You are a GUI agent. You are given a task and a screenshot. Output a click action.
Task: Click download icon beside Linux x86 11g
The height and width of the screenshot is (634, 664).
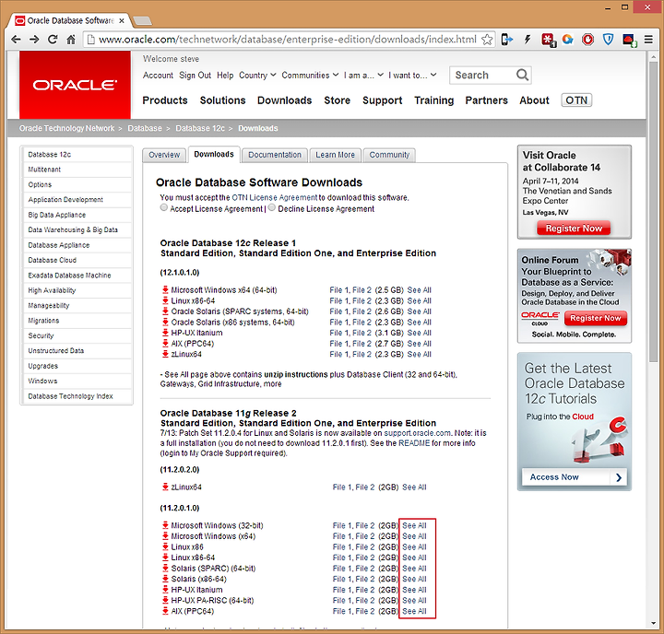165,546
